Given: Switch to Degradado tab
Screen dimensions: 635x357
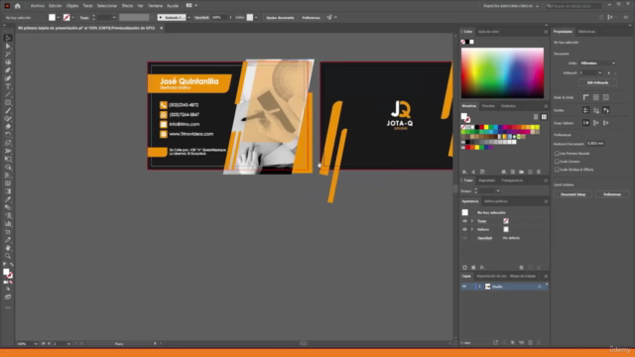Looking at the screenshot, I should pyautogui.click(x=487, y=180).
